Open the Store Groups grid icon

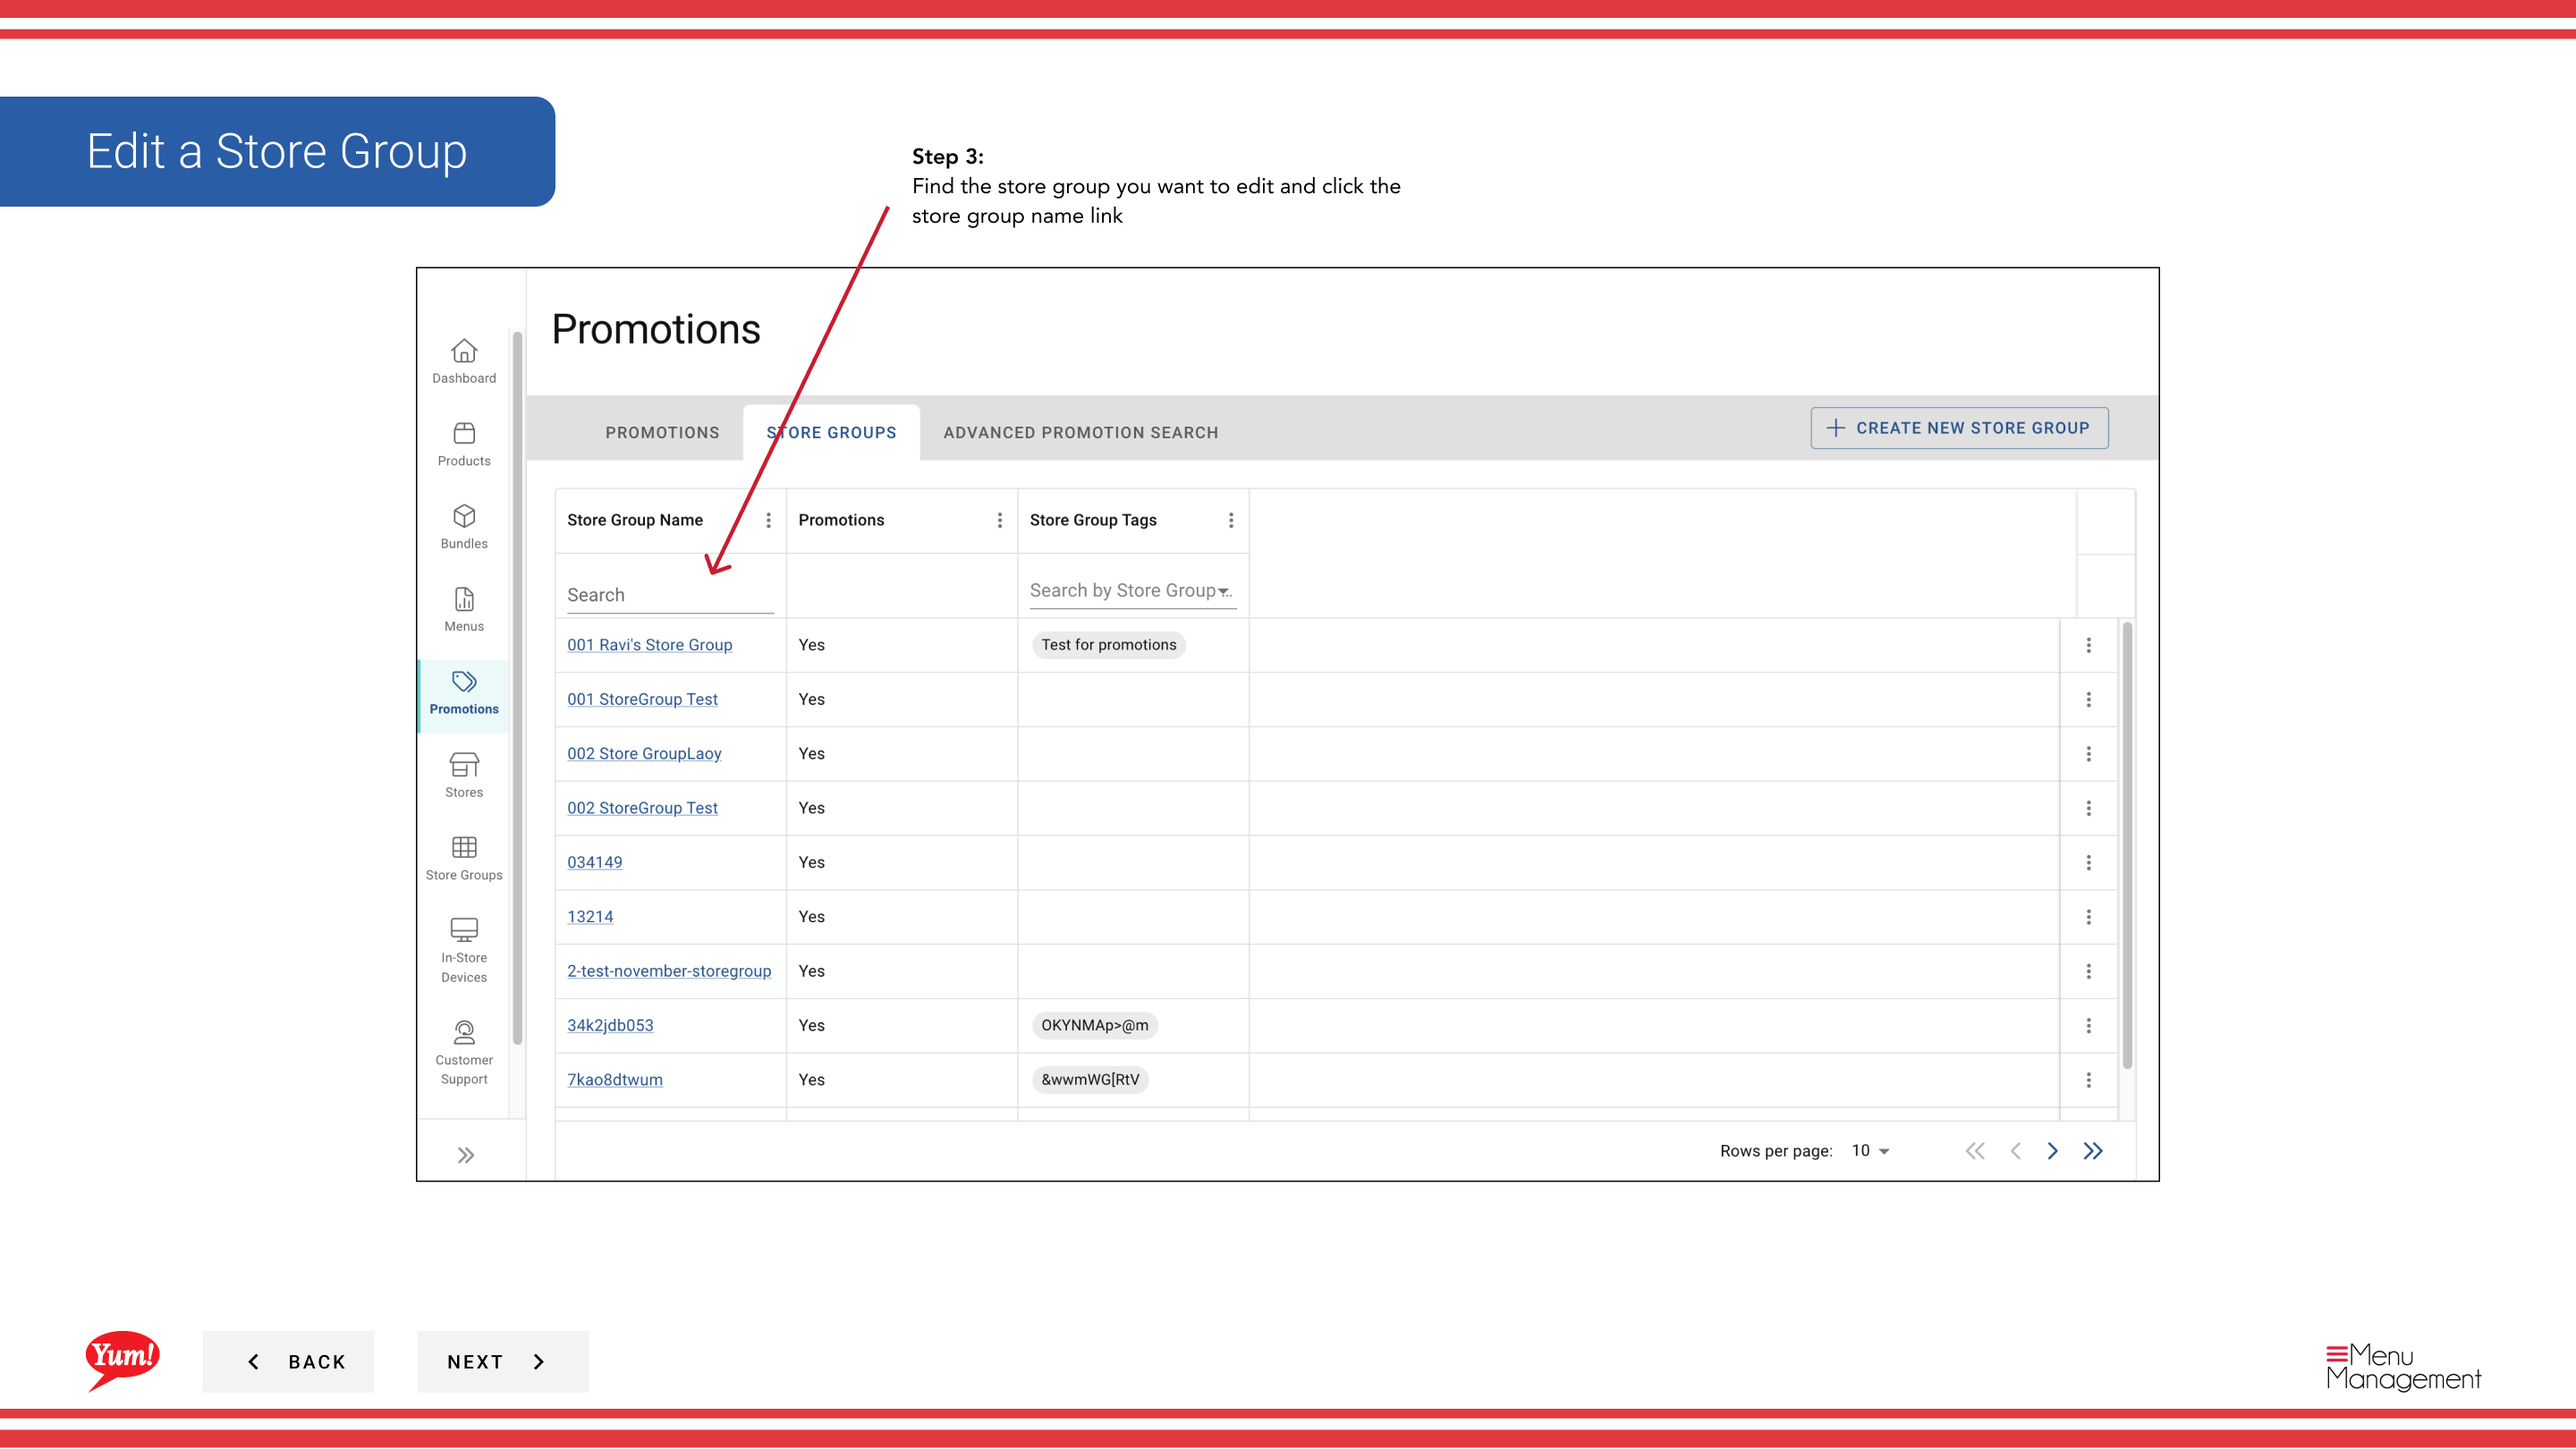pos(464,847)
